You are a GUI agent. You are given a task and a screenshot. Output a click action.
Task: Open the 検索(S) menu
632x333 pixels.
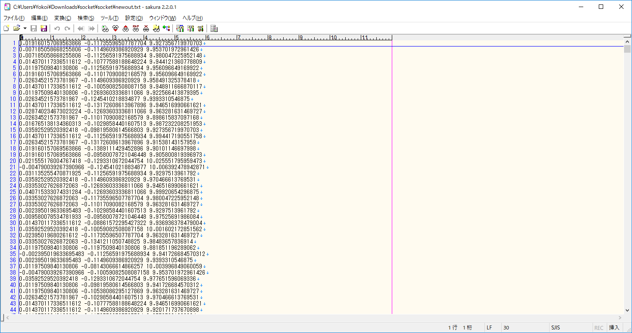(x=86, y=18)
